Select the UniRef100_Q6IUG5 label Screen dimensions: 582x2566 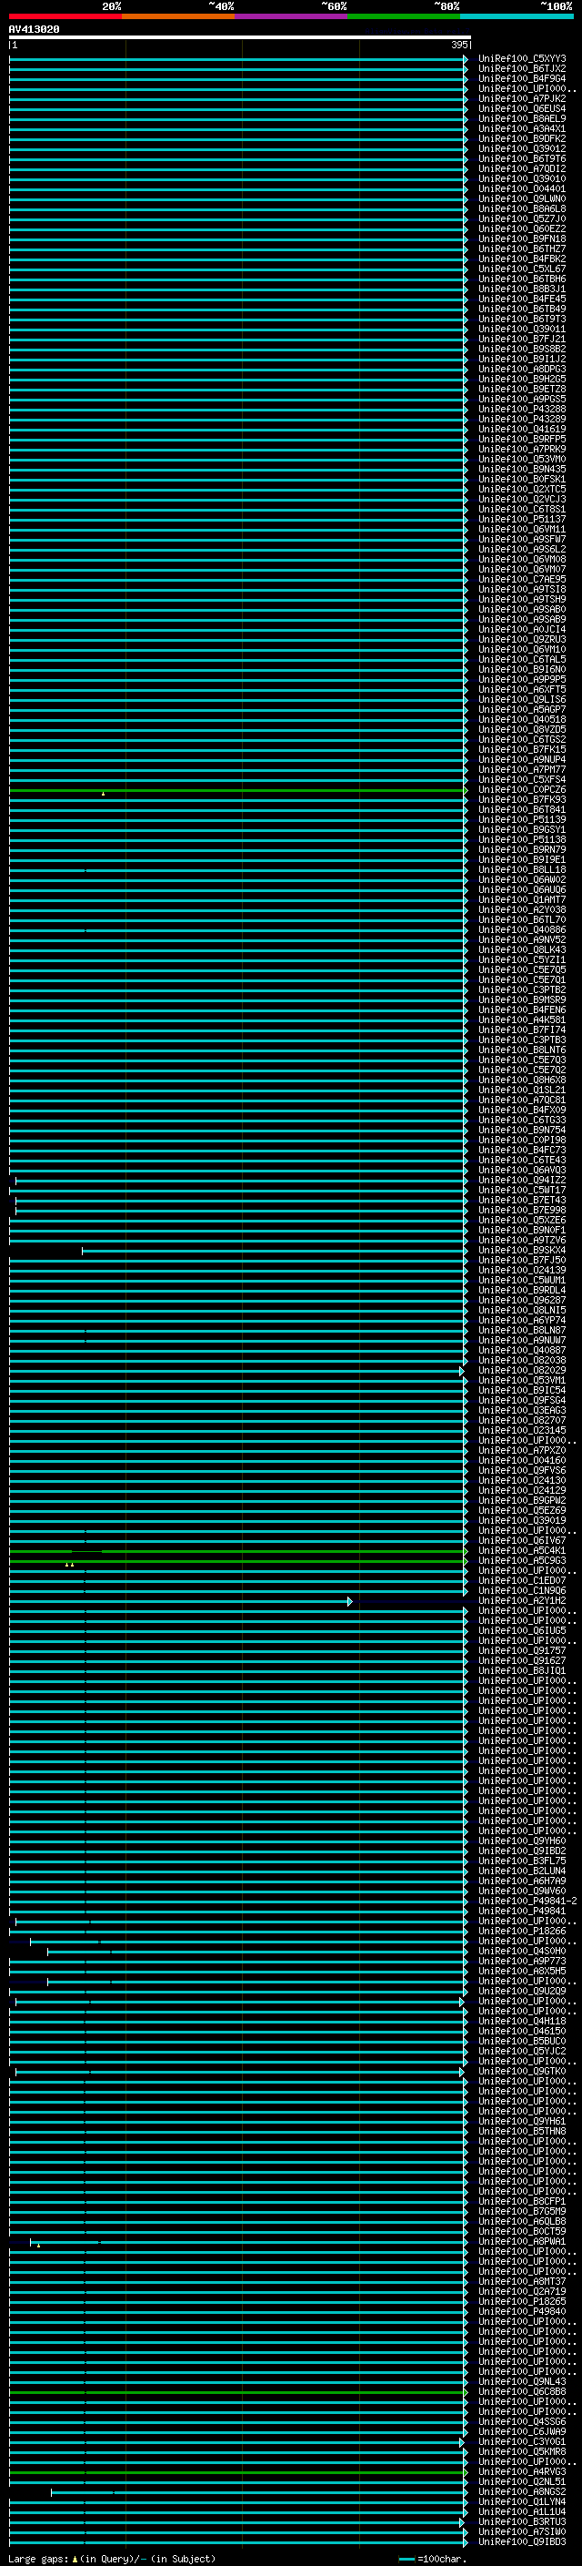pyautogui.click(x=522, y=1632)
